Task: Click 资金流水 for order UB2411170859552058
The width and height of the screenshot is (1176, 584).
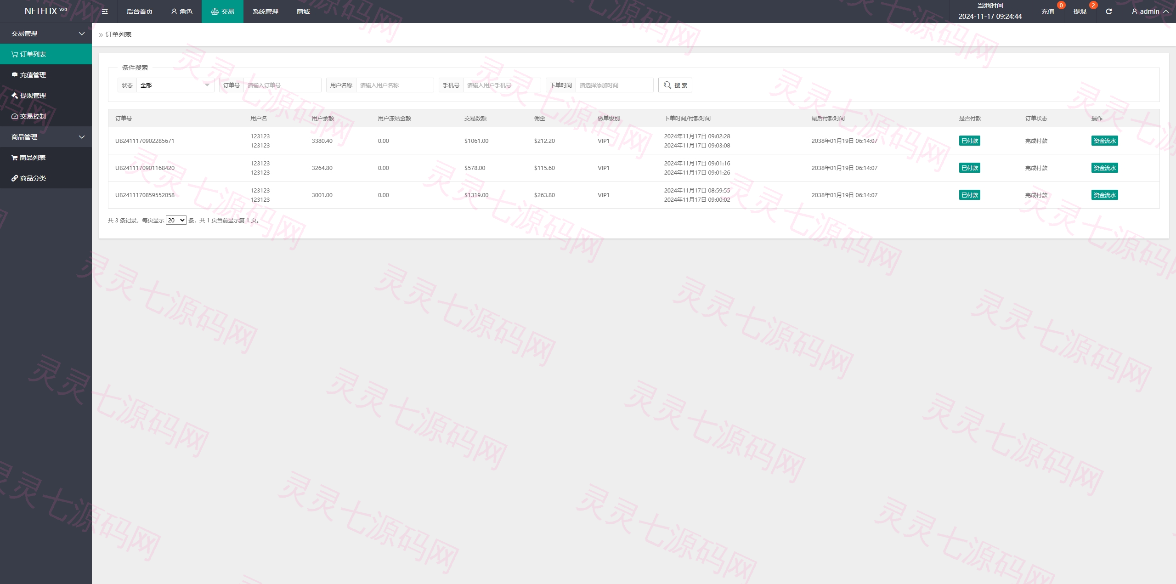Action: point(1104,195)
